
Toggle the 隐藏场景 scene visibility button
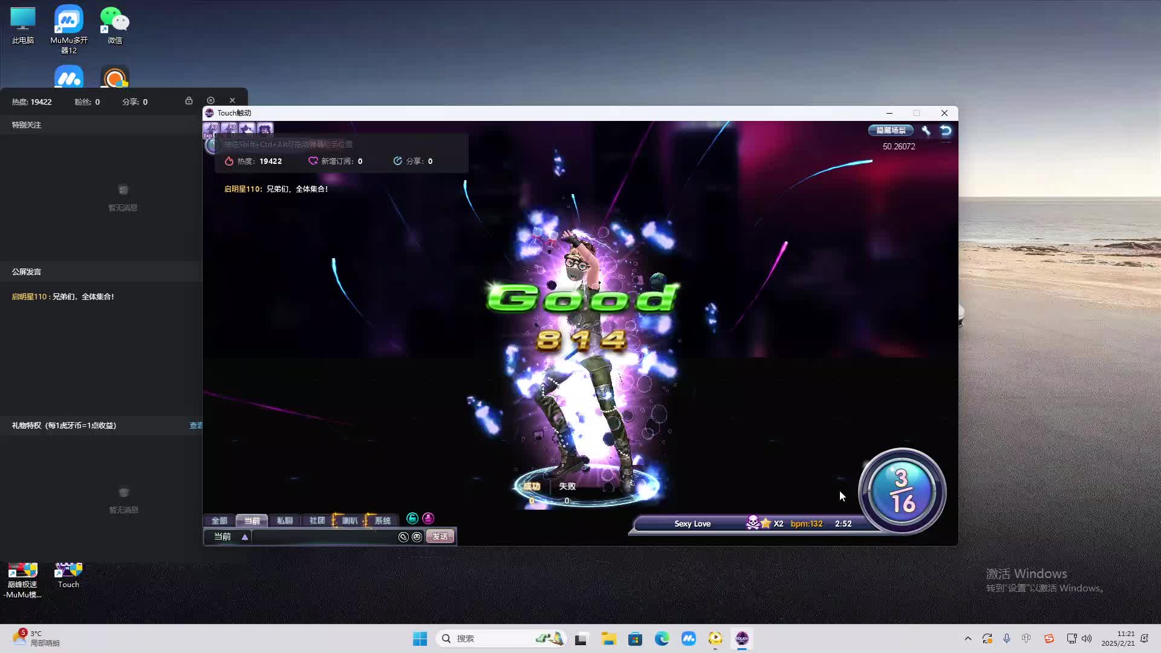coord(891,130)
